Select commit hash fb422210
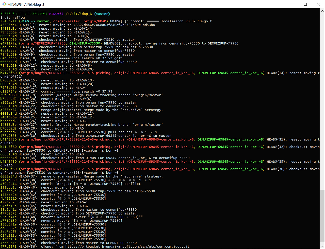This screenshot has width=325, height=249. (x=8, y=199)
